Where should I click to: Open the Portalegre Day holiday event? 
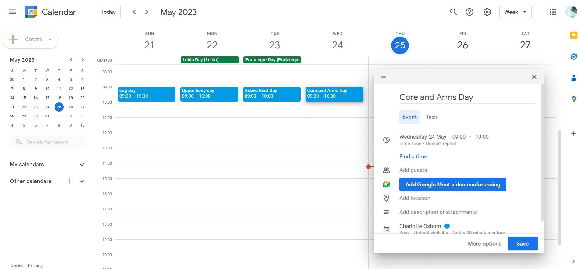[272, 60]
